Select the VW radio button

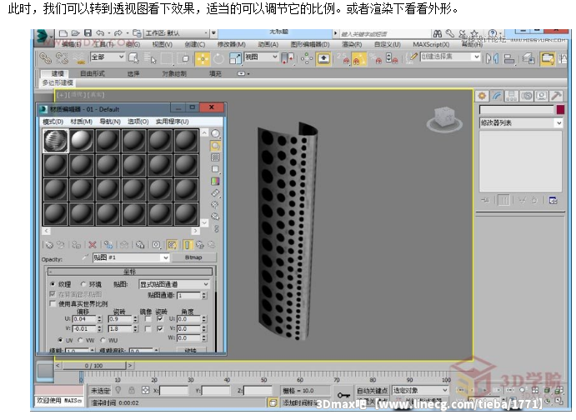81,340
